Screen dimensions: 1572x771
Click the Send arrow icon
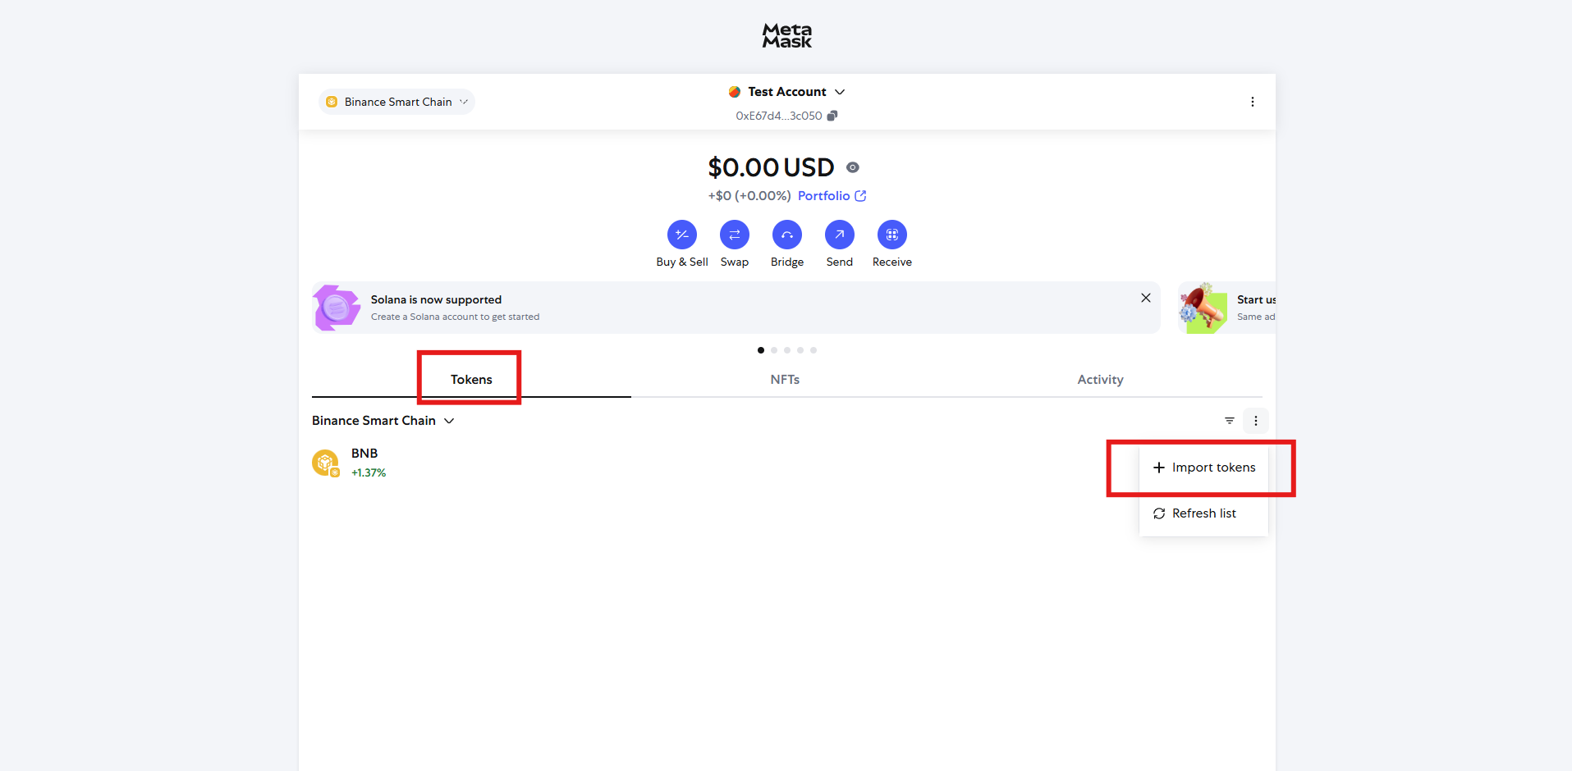coord(839,235)
